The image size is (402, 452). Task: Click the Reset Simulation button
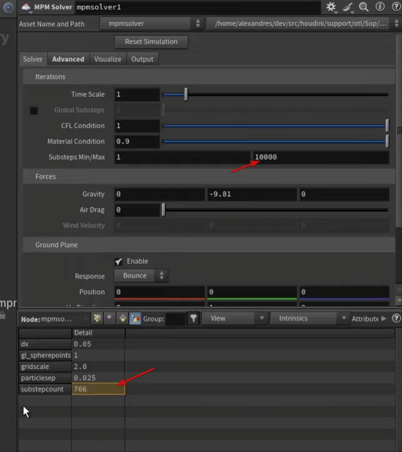[x=151, y=42]
